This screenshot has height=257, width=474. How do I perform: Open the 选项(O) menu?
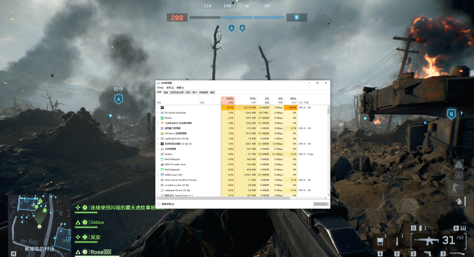(170, 88)
